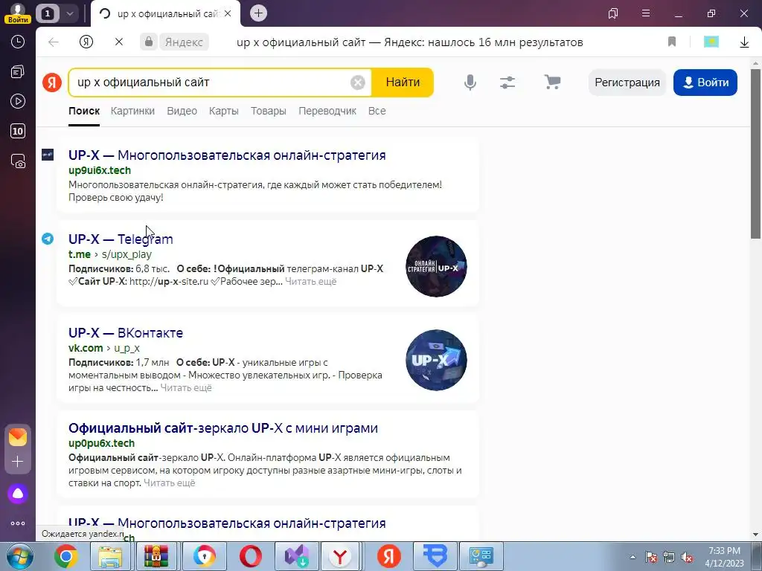Screen dimensions: 762x571
Task: Switch to the Картинки tab
Action: [x=132, y=112]
